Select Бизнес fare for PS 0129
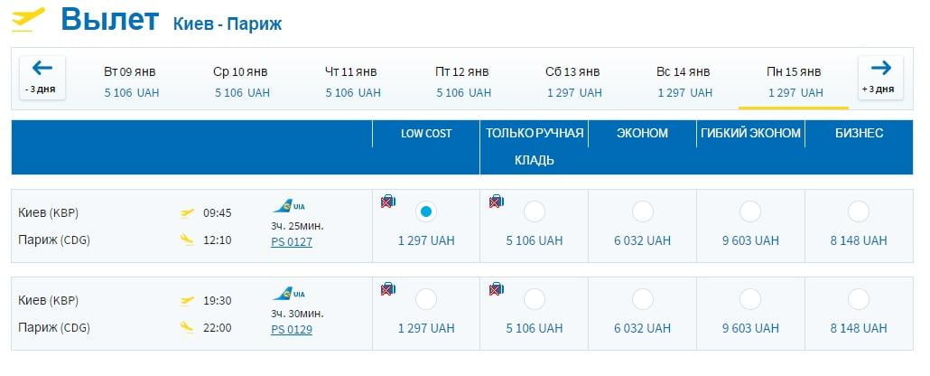The height and width of the screenshot is (376, 930). 859,299
